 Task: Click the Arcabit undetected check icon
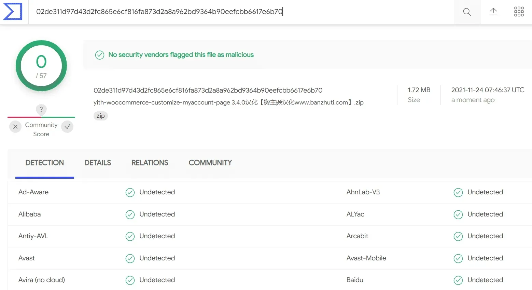(458, 236)
